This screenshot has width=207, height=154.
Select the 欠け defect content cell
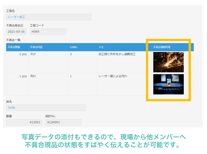48,62
